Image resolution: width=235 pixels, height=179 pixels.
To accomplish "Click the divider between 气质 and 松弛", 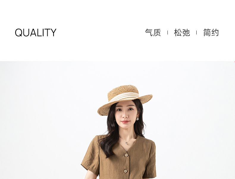I will pos(167,32).
